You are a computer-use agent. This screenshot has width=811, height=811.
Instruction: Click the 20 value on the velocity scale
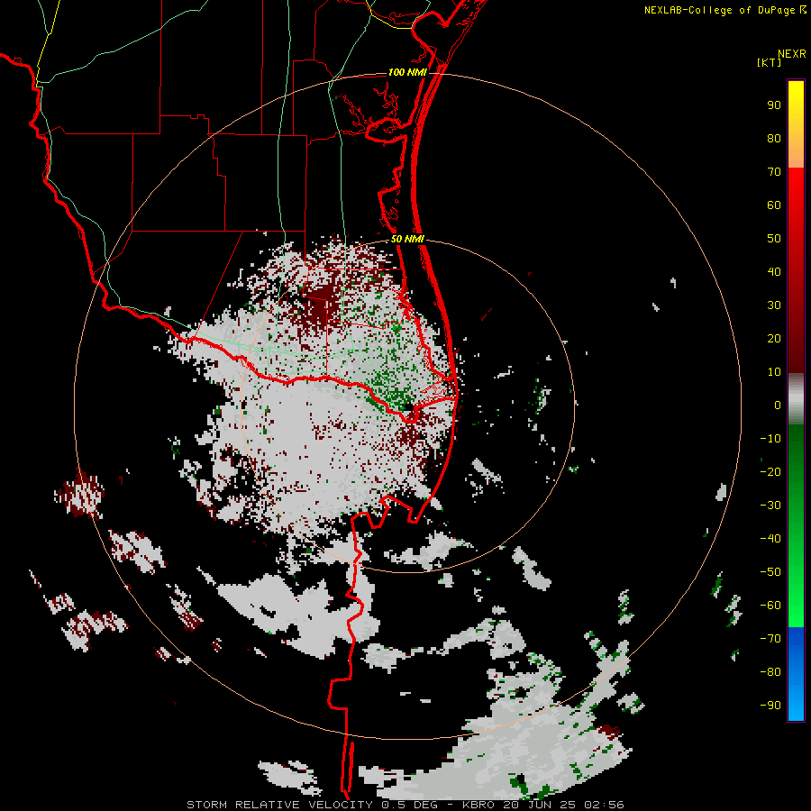pyautogui.click(x=774, y=339)
